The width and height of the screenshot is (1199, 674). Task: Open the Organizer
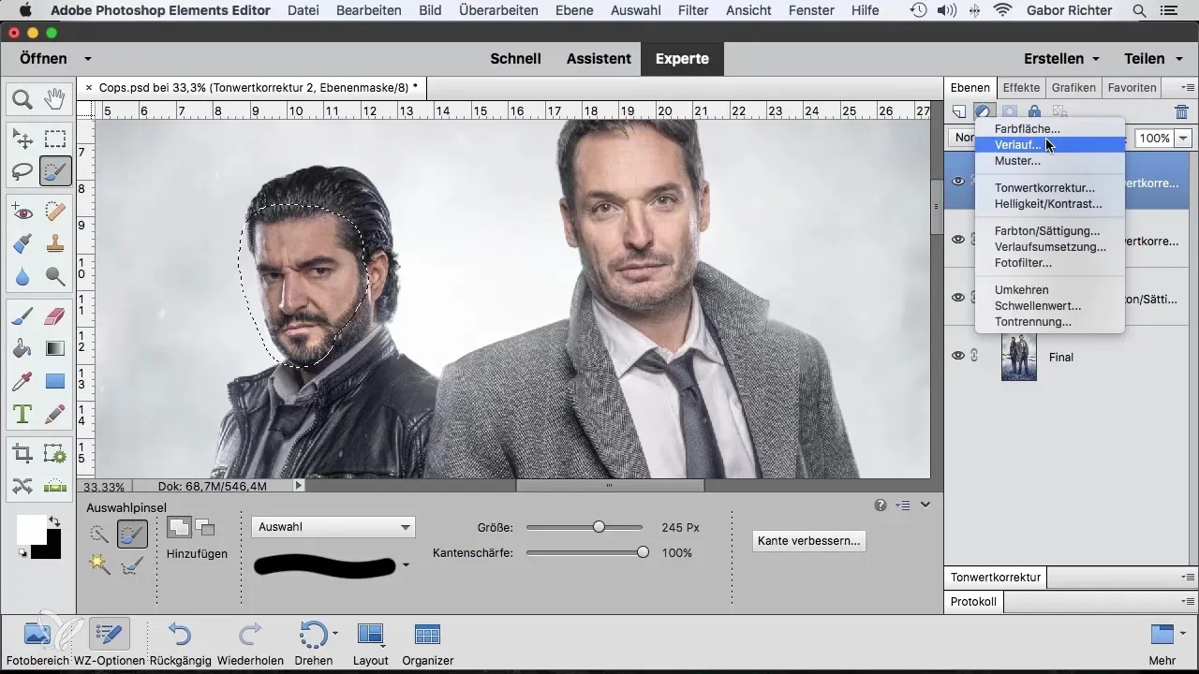pyautogui.click(x=427, y=642)
